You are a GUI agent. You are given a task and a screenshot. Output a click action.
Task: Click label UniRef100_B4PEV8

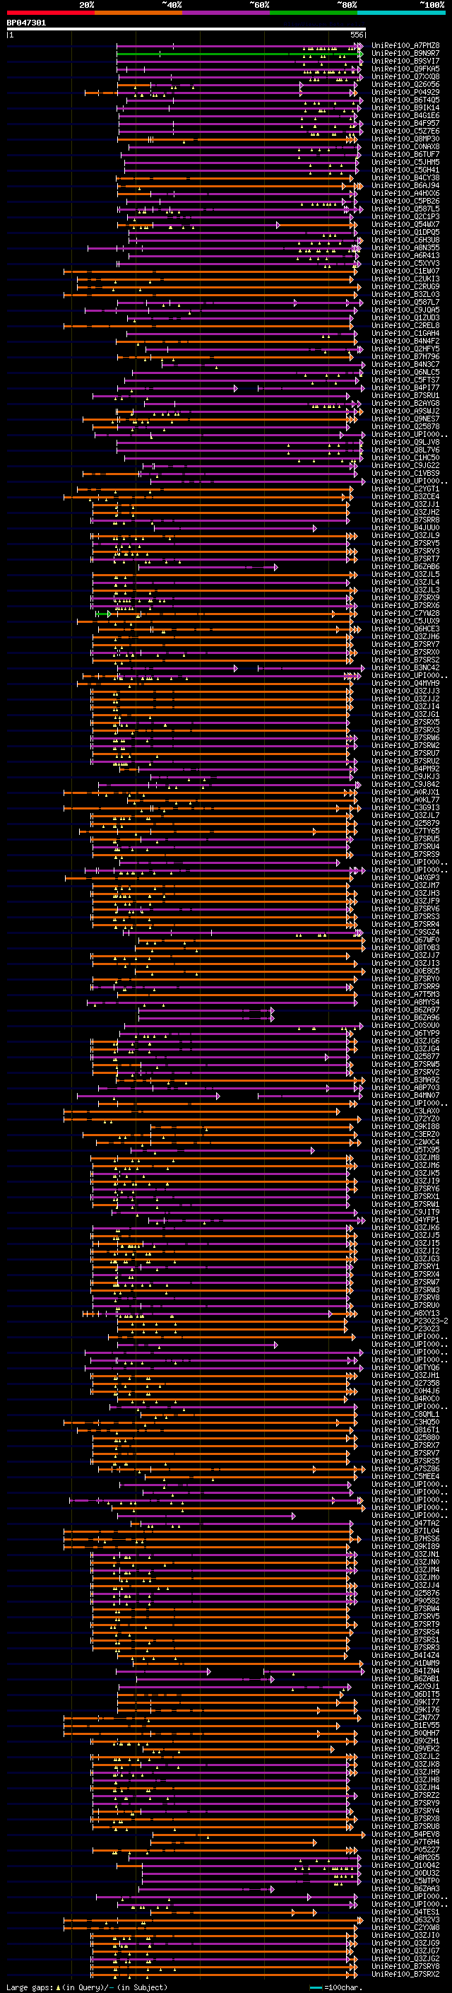[x=405, y=1834]
